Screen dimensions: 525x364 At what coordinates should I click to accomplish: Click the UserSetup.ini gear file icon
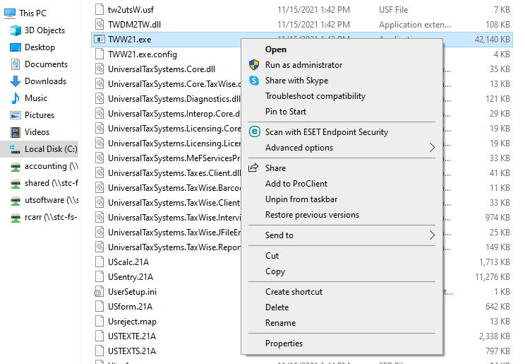[99, 292]
